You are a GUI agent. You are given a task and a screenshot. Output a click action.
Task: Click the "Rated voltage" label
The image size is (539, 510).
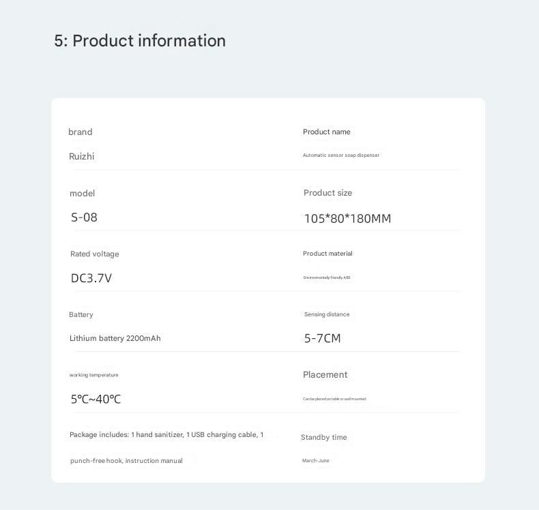tap(94, 254)
